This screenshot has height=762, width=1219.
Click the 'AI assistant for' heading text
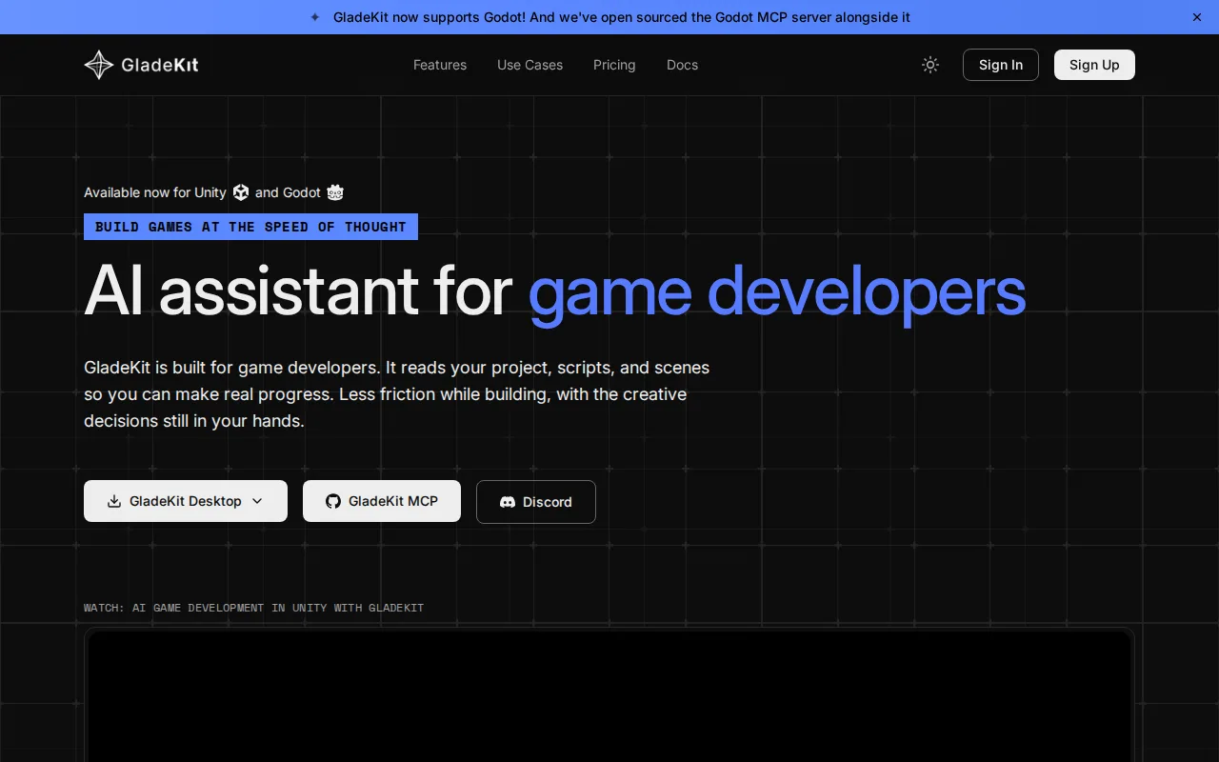point(298,291)
